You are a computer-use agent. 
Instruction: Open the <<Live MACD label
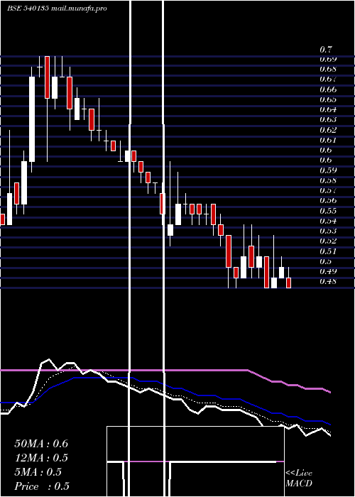[x=299, y=479]
